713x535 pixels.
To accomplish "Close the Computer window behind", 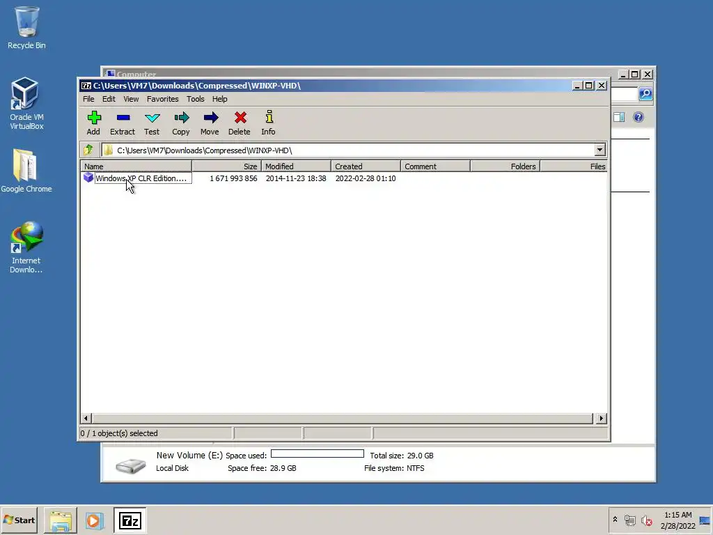I will 648,74.
